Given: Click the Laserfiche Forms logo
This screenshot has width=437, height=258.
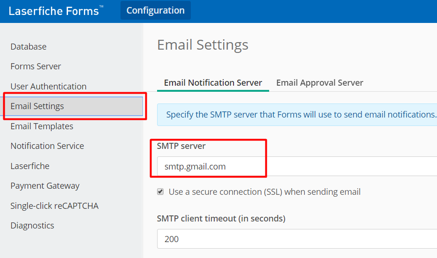Looking at the screenshot, I should click(56, 11).
